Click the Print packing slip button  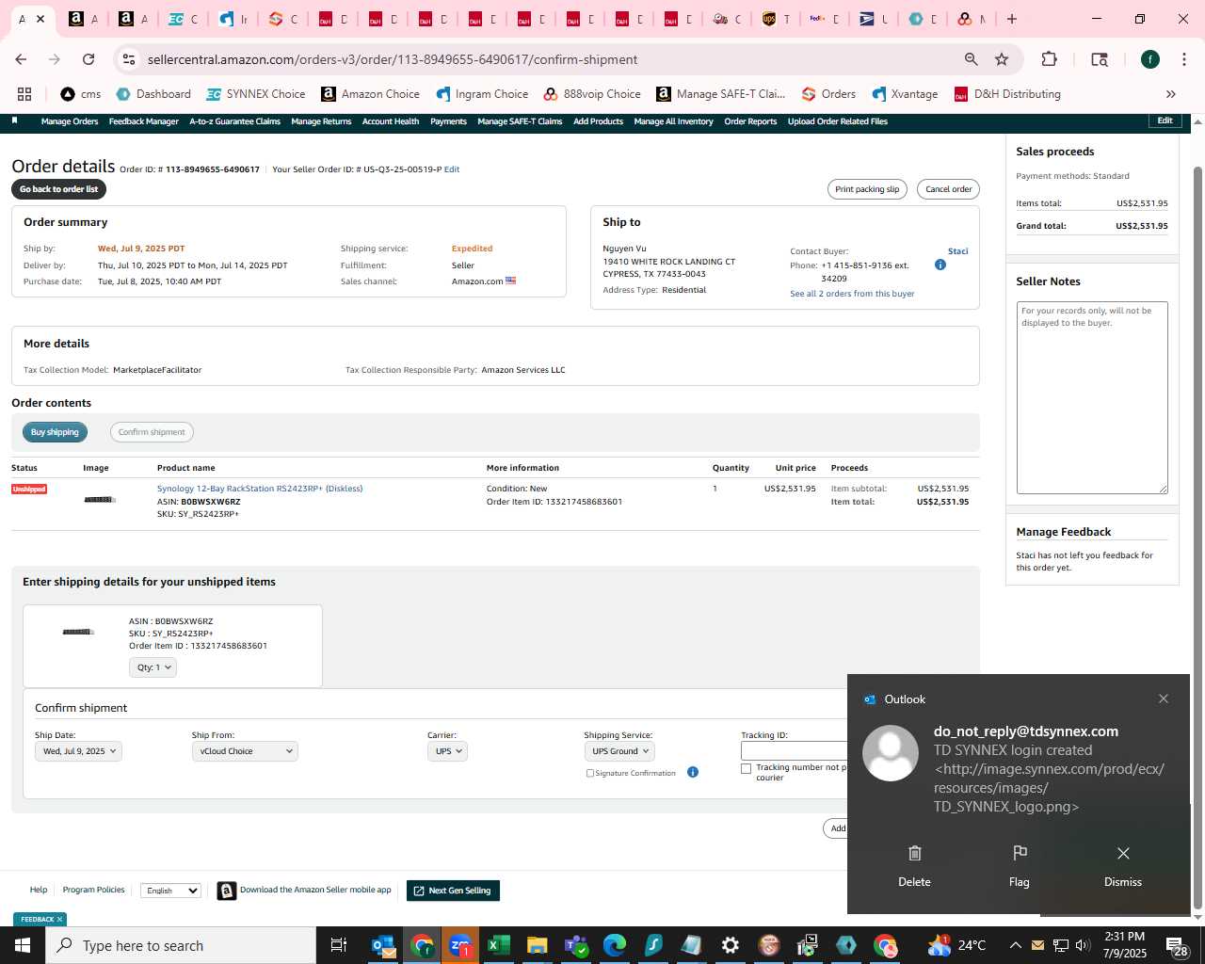[867, 189]
